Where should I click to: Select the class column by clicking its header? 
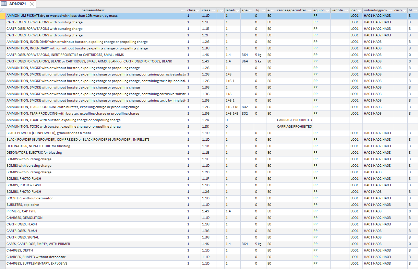tap(190, 10)
